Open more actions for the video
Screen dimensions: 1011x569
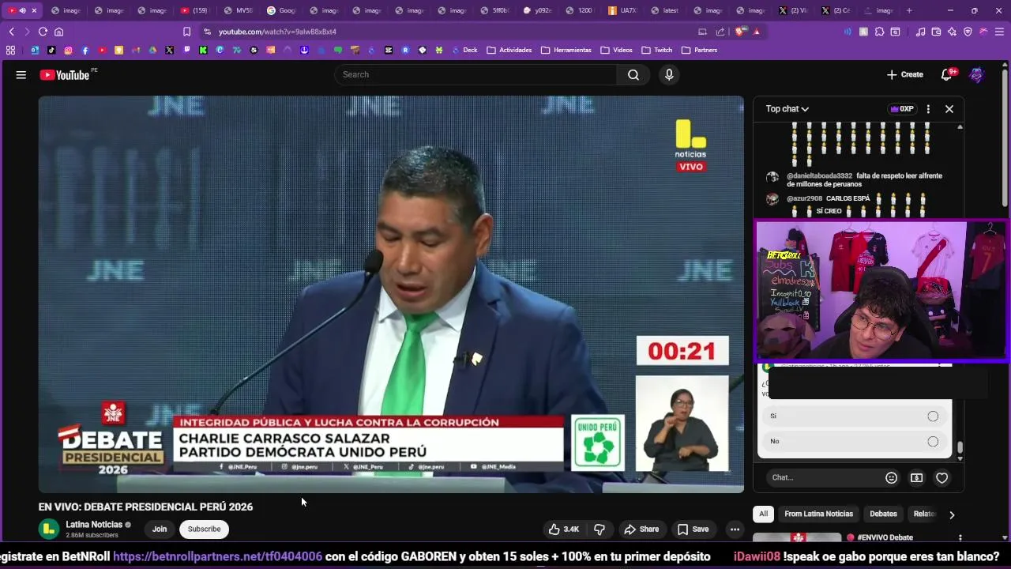735,529
